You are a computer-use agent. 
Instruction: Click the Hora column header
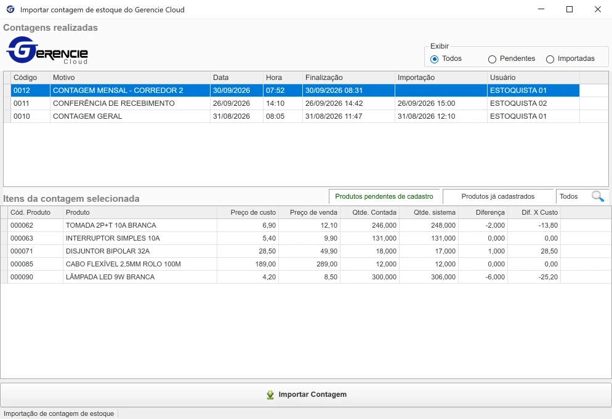point(283,78)
